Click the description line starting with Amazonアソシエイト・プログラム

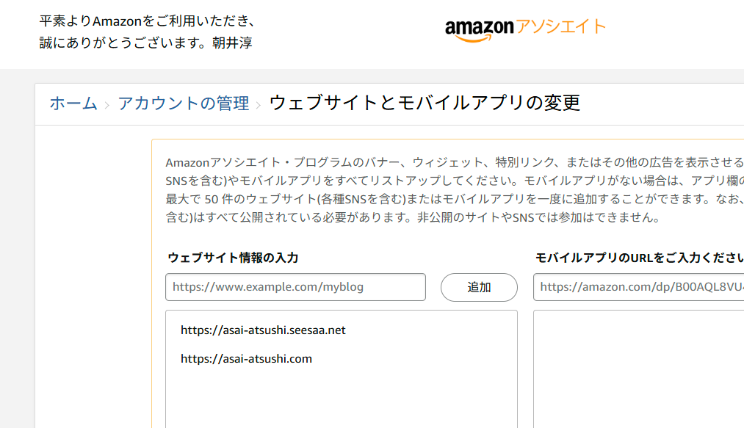pyautogui.click(x=454, y=162)
